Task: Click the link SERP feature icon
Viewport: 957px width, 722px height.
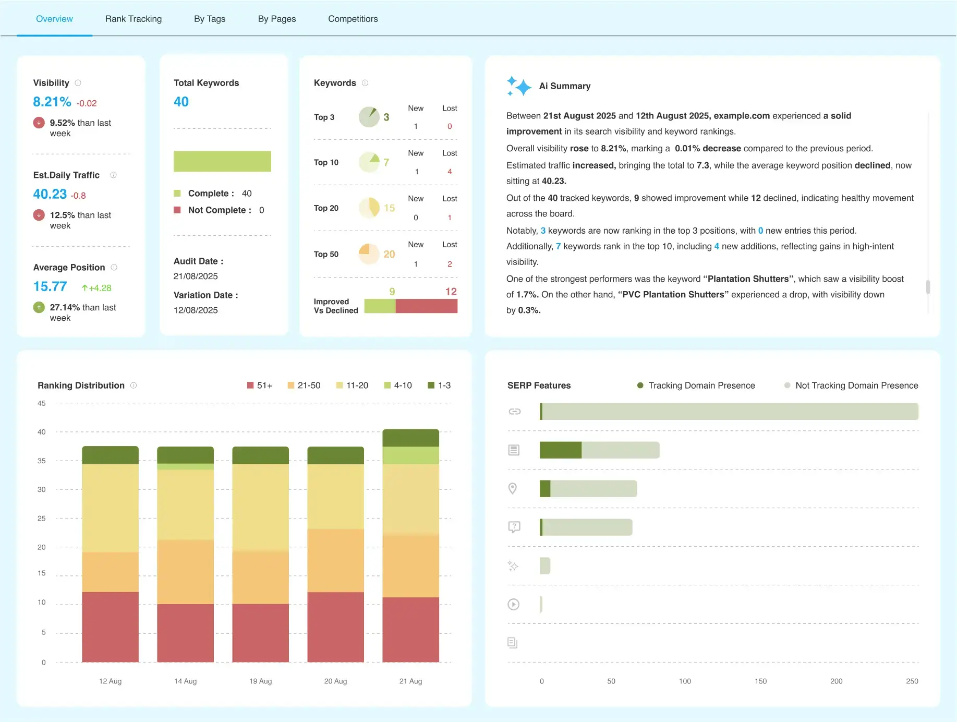Action: 514,412
